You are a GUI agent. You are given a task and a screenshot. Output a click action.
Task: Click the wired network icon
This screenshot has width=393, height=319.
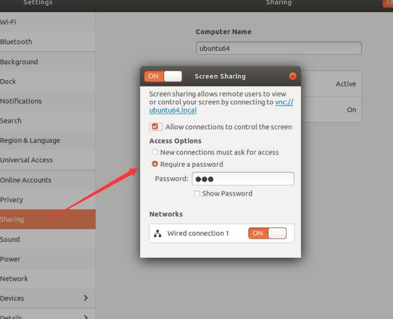click(158, 233)
